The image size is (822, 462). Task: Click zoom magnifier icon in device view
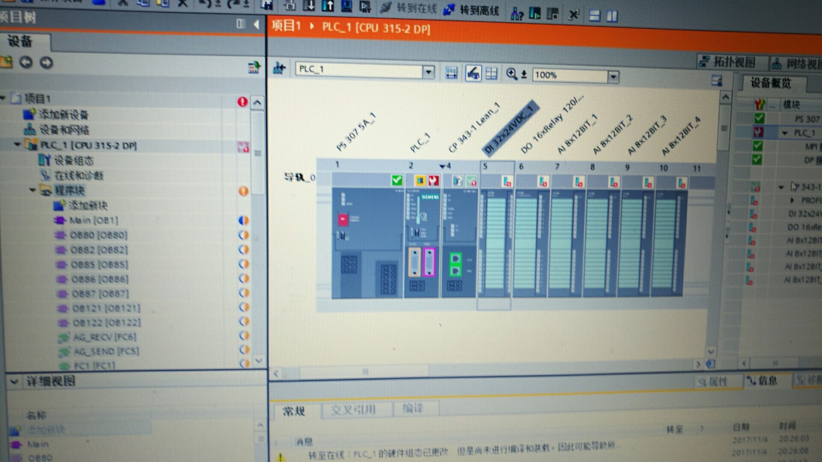tap(512, 74)
